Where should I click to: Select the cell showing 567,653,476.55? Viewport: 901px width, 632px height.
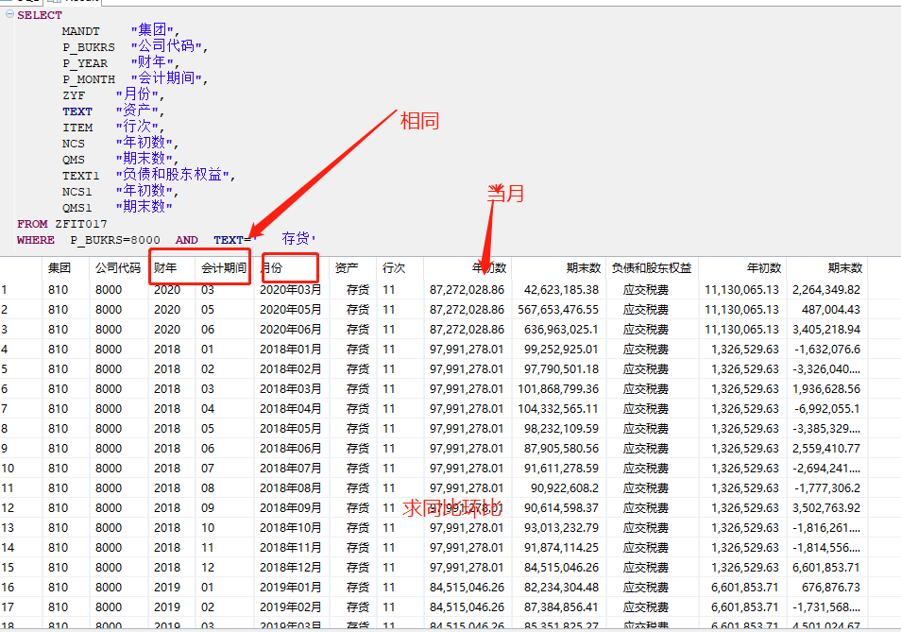click(x=557, y=310)
